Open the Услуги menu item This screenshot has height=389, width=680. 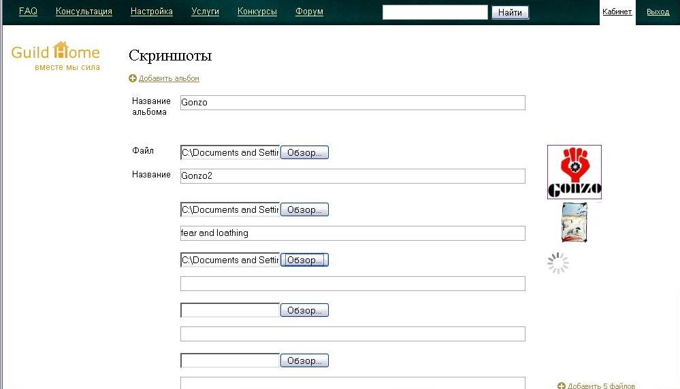click(x=205, y=12)
